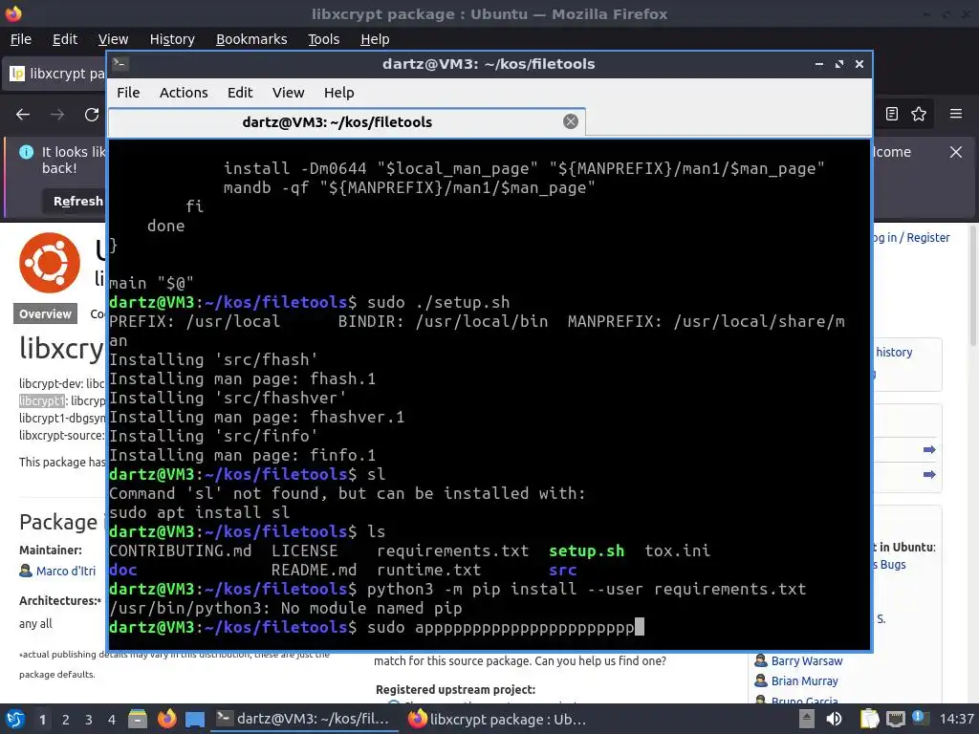Open terminal Actions menu

(x=184, y=93)
